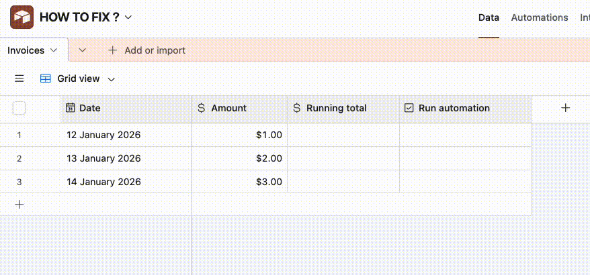Check Run automation for row 1

pos(465,135)
